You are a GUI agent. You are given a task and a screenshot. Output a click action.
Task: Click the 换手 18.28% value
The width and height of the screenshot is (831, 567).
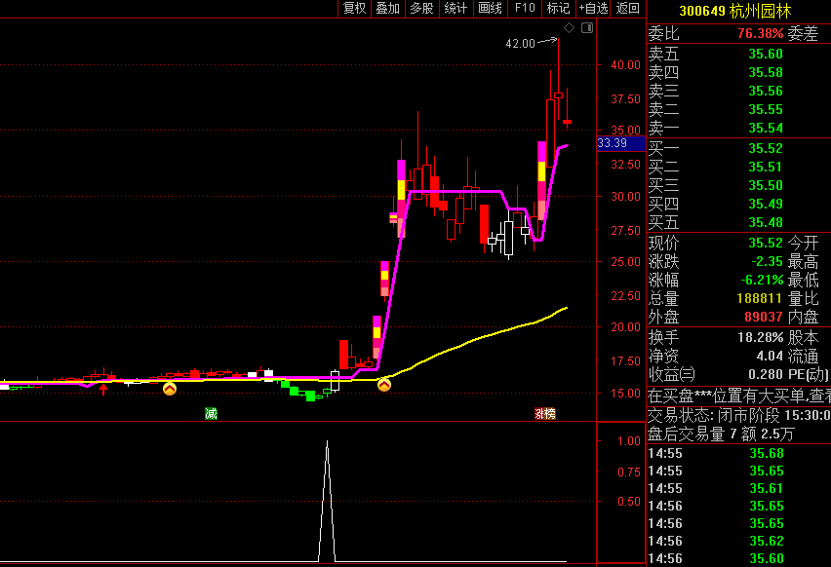(760, 337)
